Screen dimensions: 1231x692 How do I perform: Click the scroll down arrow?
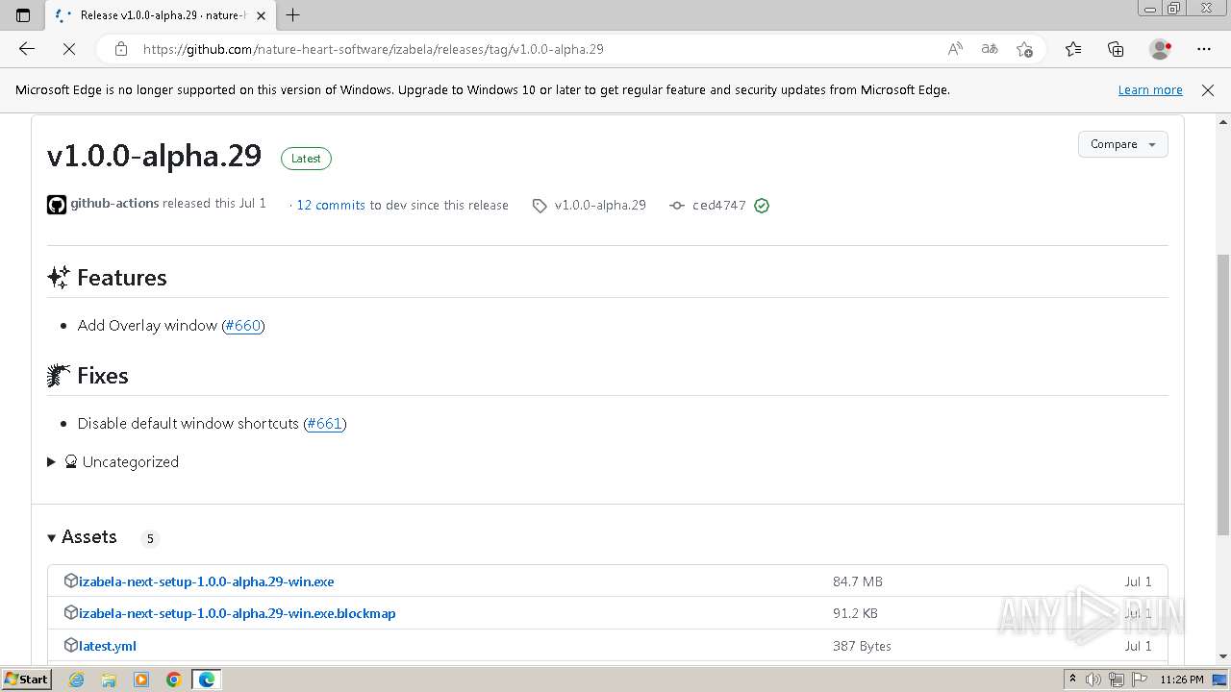(x=1223, y=656)
